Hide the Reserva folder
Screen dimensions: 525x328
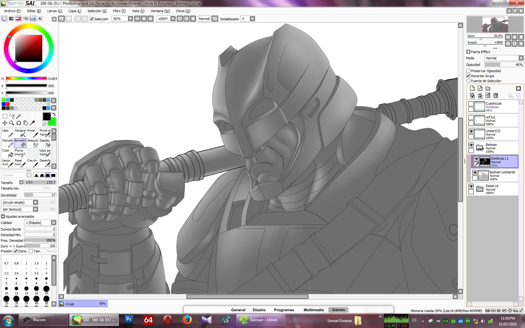pos(471,186)
